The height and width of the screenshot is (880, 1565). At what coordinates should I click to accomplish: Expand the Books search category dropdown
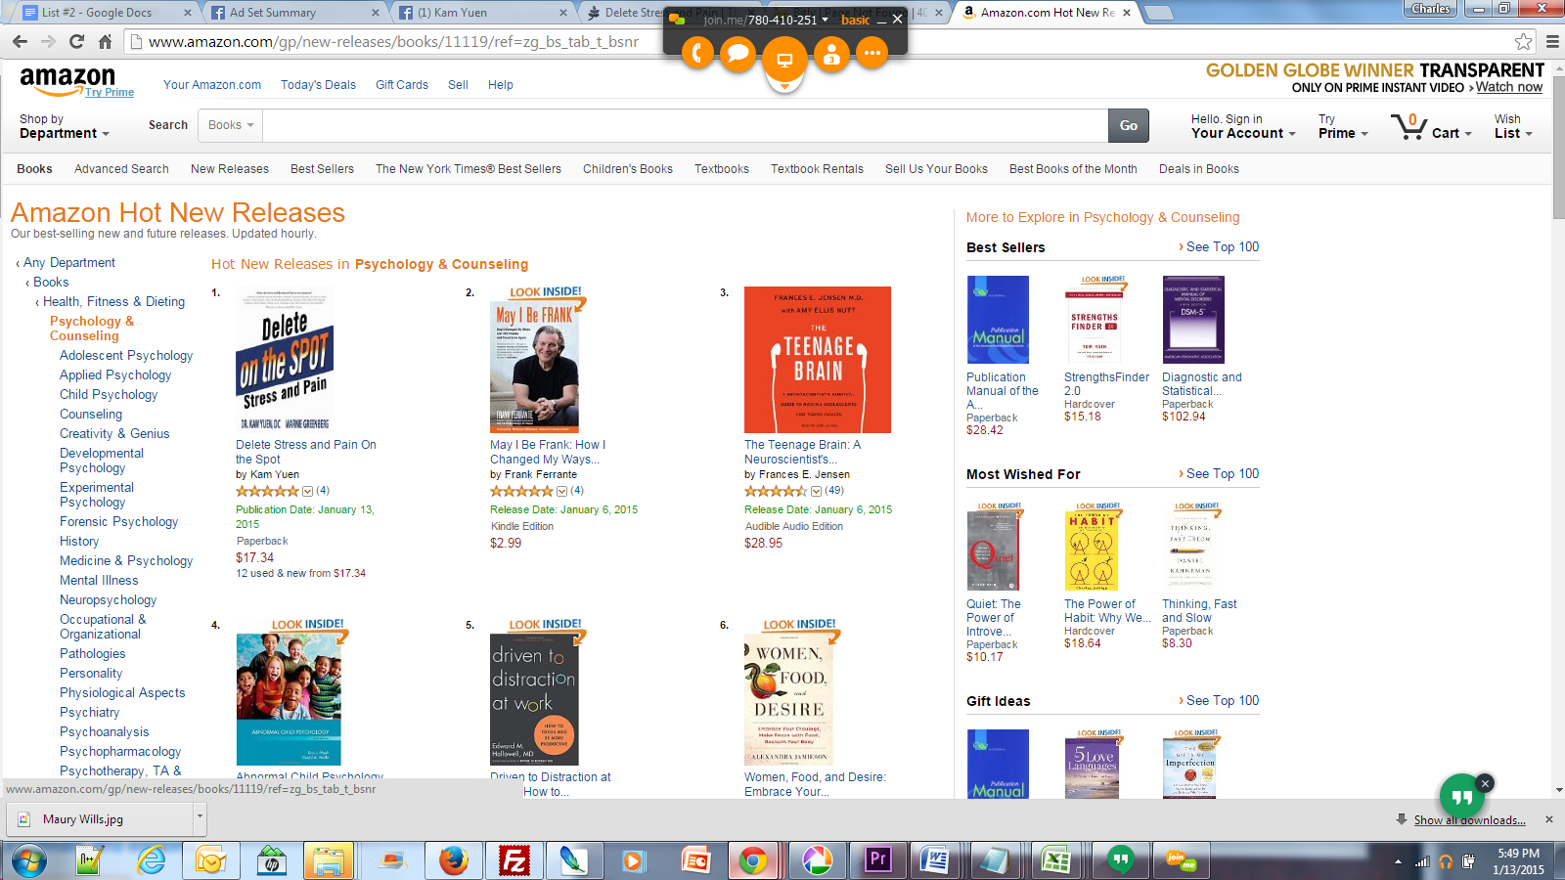[231, 125]
